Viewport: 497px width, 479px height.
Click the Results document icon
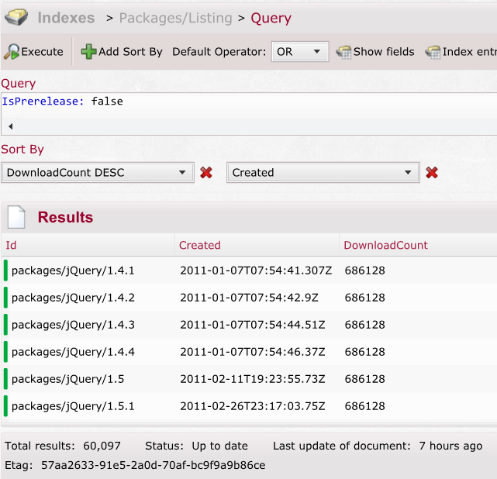coord(16,217)
